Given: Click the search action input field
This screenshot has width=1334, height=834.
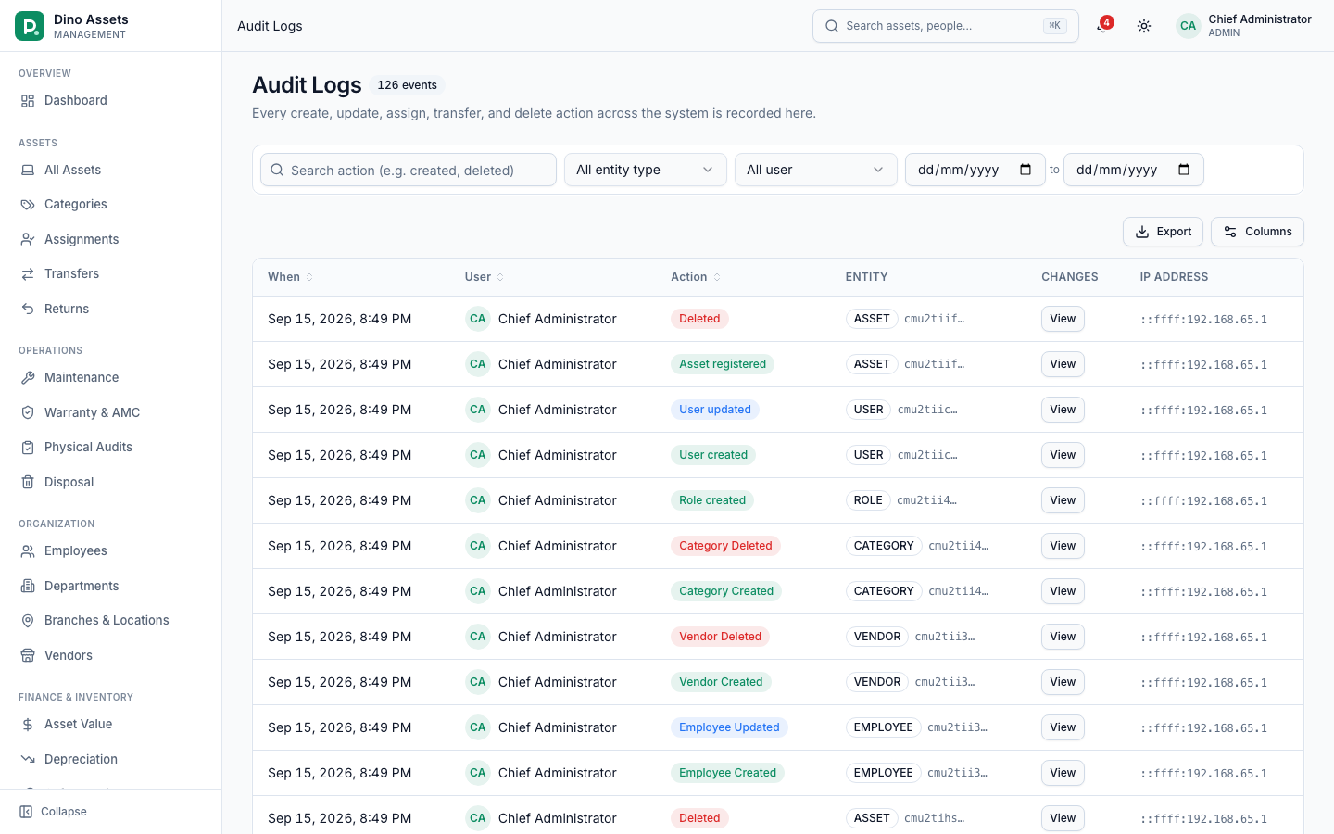Looking at the screenshot, I should click(x=409, y=170).
